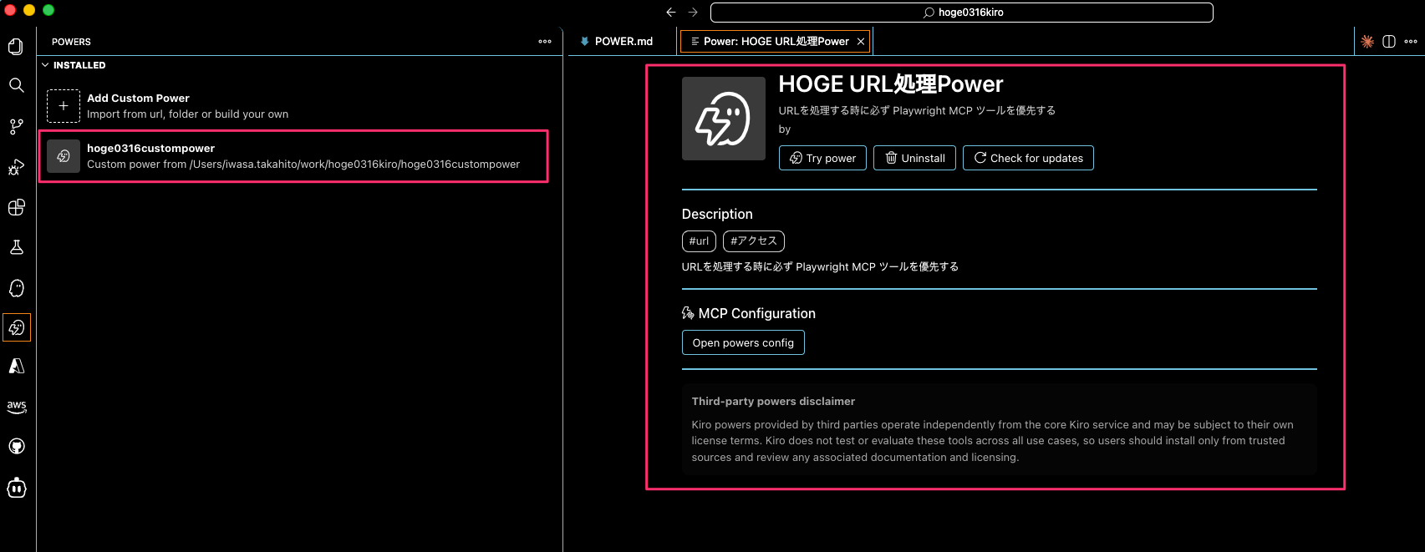Click the custom power folder path text
This screenshot has height=552, width=1425.
(x=303, y=164)
